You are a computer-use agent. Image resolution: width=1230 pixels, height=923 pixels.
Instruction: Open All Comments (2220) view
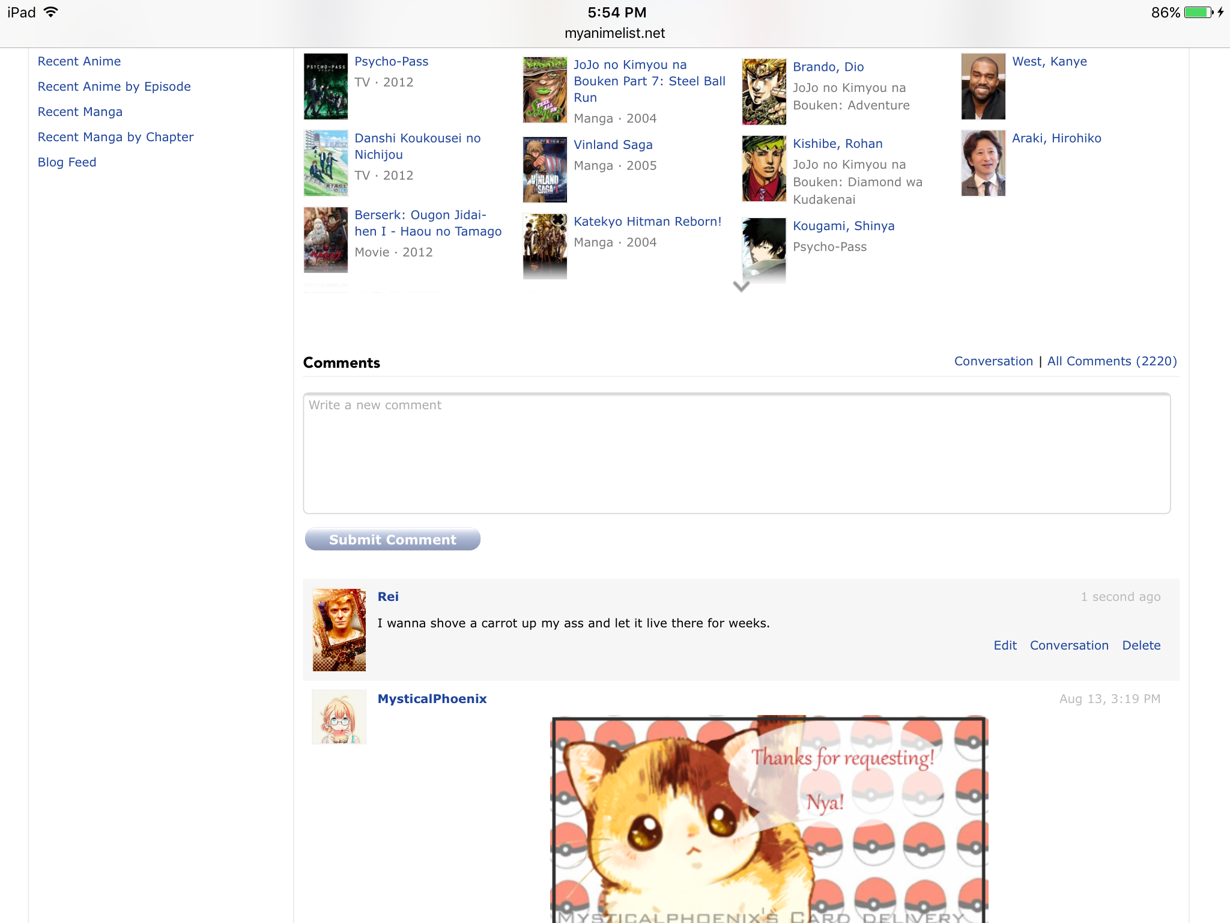pos(1112,361)
